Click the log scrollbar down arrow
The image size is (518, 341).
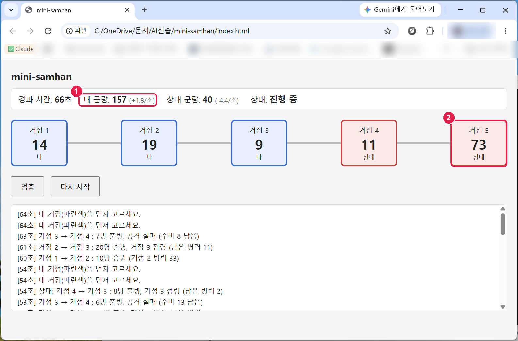pos(503,307)
